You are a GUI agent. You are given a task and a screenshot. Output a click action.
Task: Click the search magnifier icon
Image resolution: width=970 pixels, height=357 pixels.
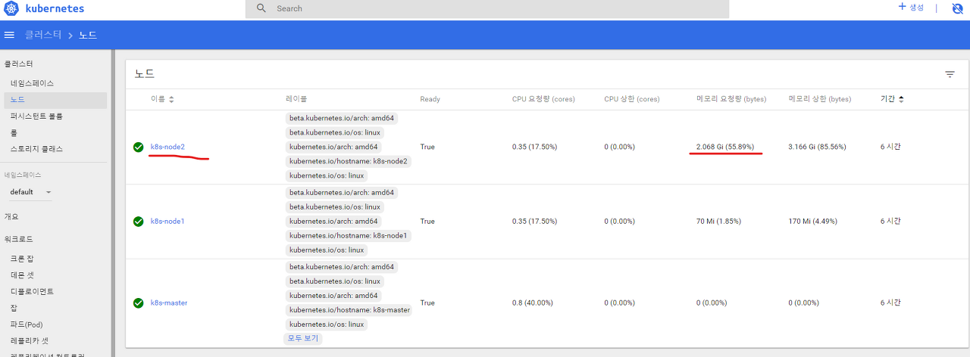pyautogui.click(x=261, y=8)
